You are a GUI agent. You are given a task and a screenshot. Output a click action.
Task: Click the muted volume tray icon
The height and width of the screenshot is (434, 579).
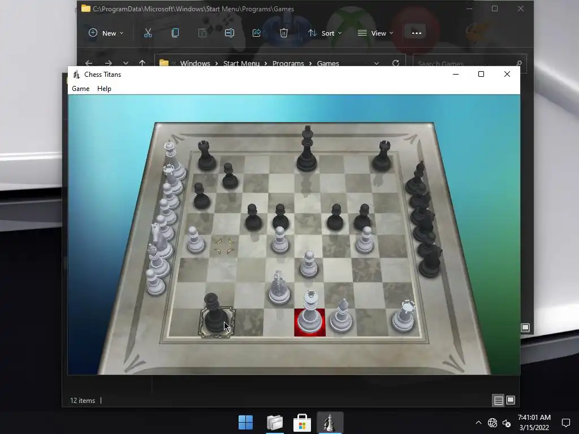[507, 423]
